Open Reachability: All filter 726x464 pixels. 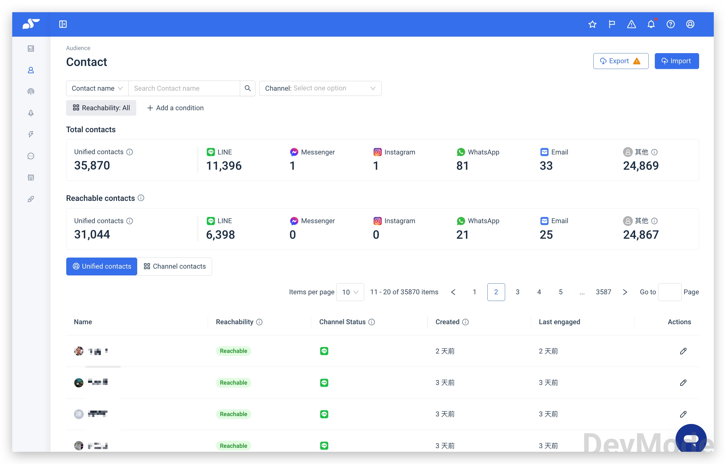[x=101, y=108]
